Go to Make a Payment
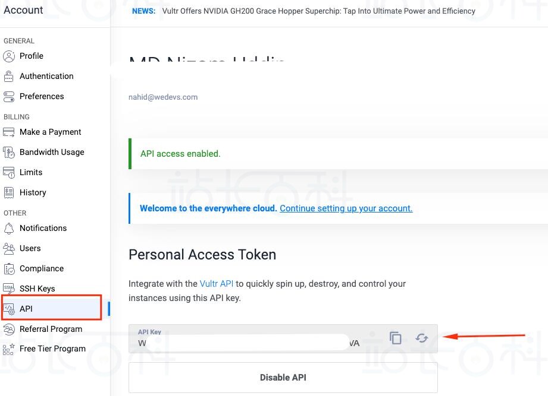Image resolution: width=548 pixels, height=396 pixels. 50,132
